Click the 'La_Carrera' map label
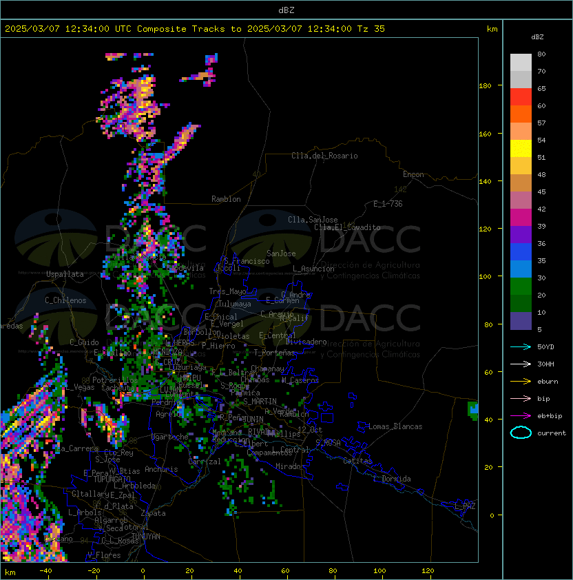Viewport: 573px width, 580px height. (77, 448)
